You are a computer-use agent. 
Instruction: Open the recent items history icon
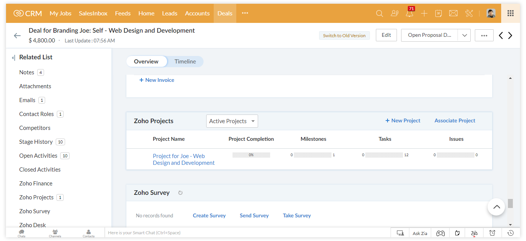tap(511, 233)
